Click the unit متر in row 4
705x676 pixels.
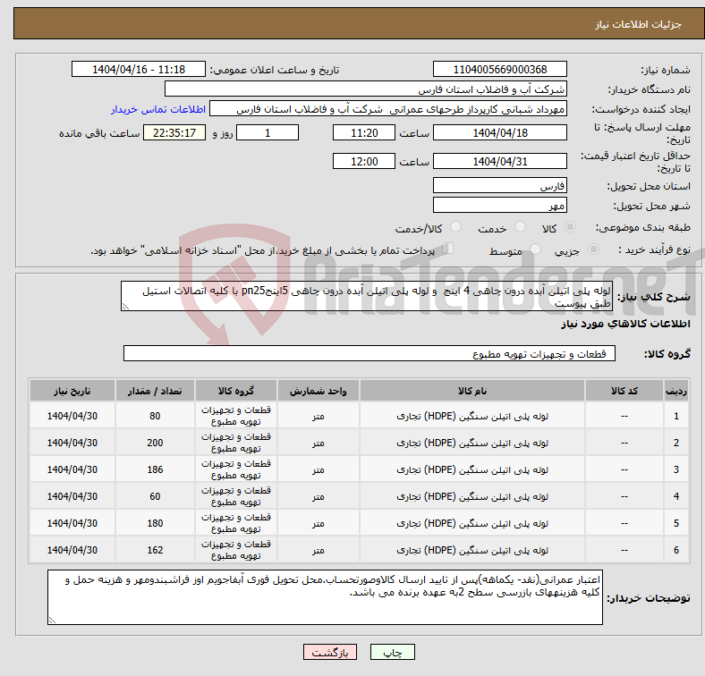[x=319, y=496]
